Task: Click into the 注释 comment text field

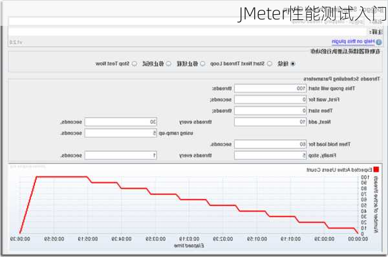Action: click(188, 32)
